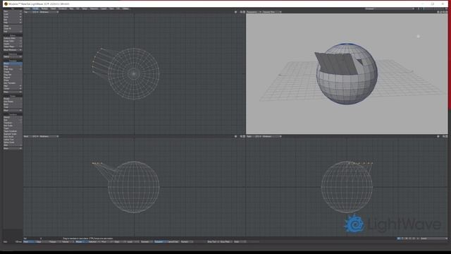Select the Move tool in the Translate group
Screen dimensions: 451x254
13,64
